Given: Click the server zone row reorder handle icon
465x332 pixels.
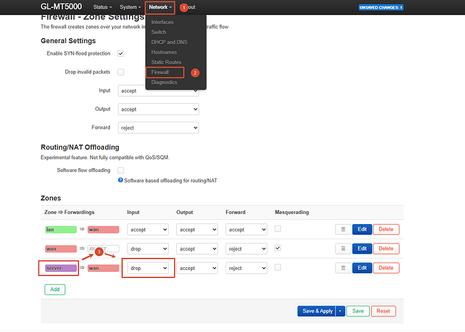Looking at the screenshot, I should 343,268.
